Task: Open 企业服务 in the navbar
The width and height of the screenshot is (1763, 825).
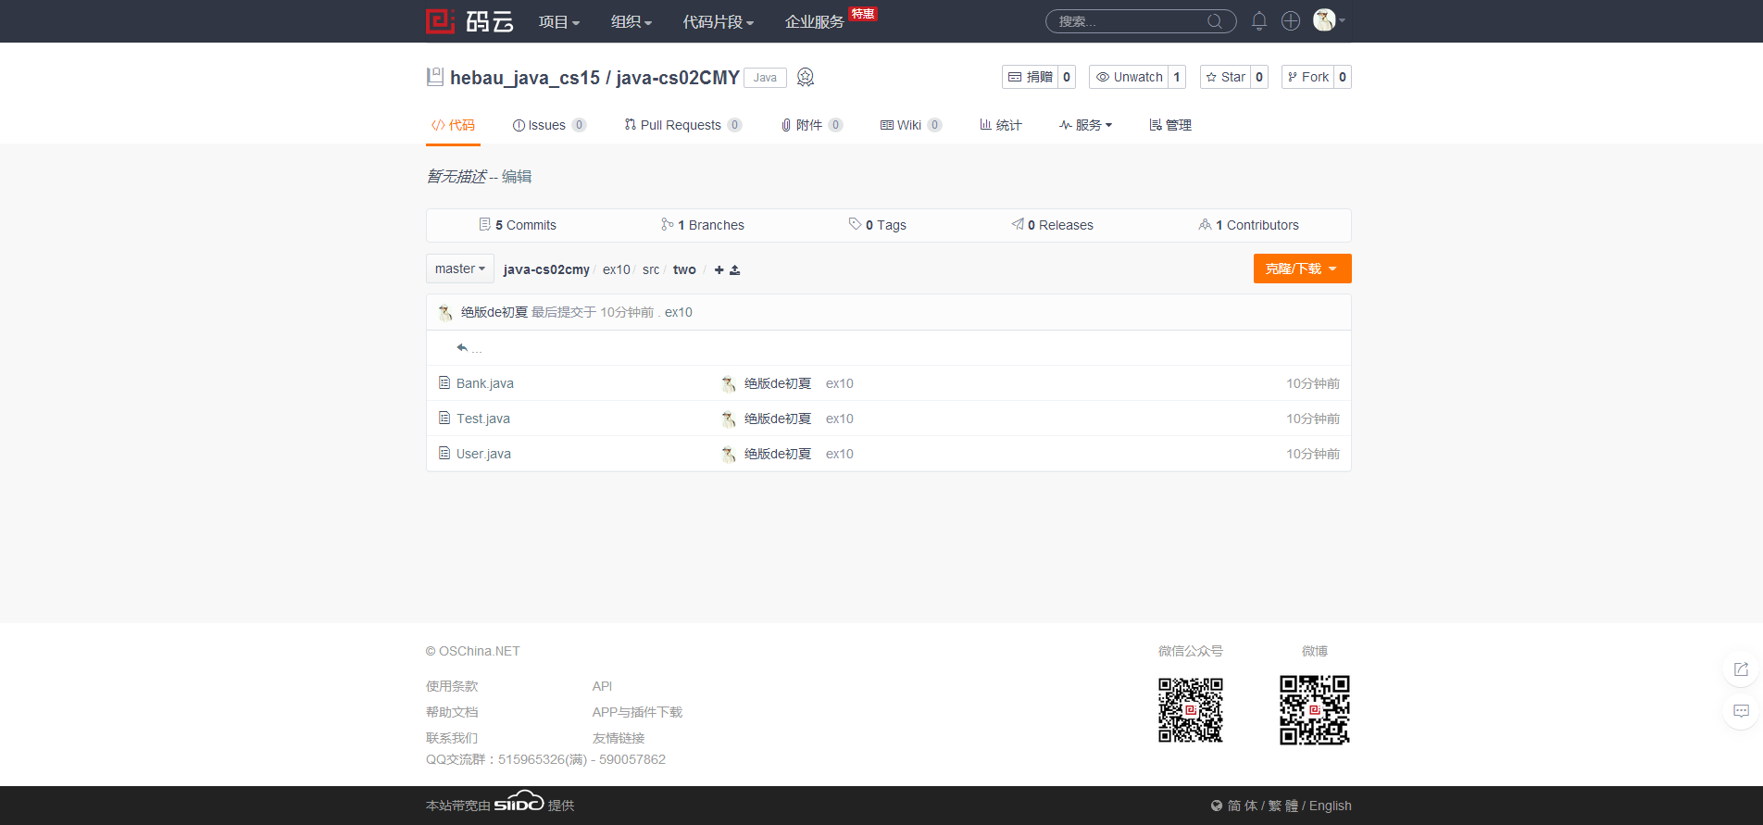Action: [x=815, y=21]
